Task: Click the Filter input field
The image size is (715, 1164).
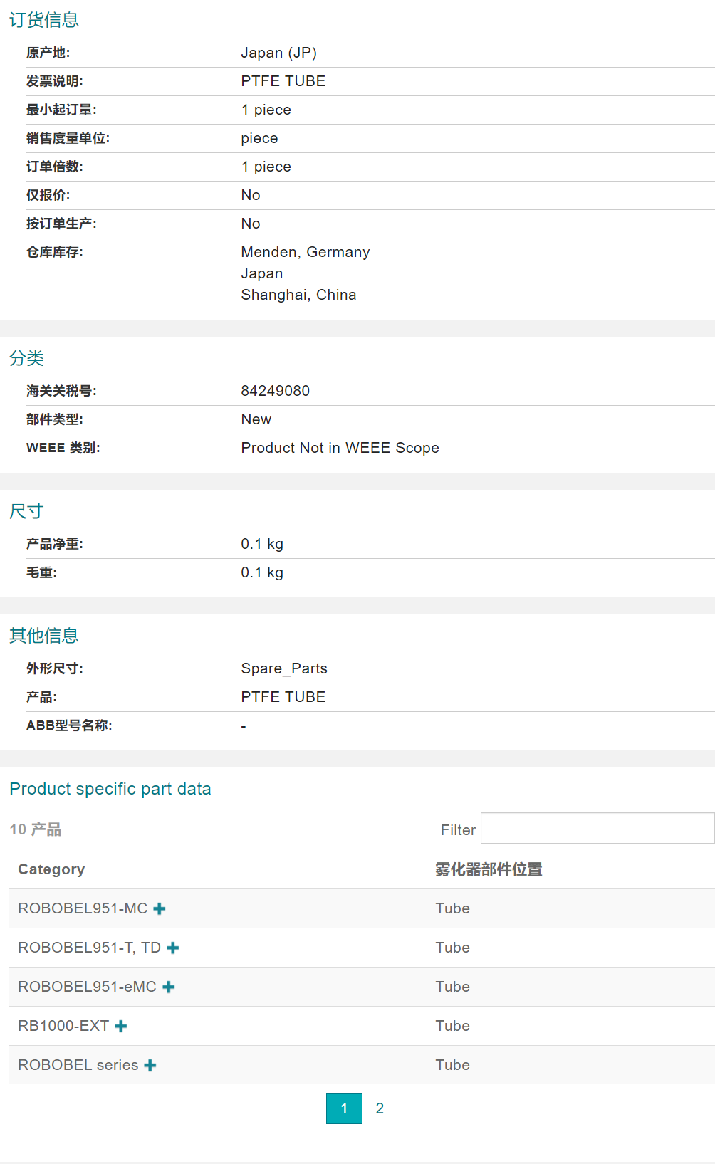Action: pyautogui.click(x=597, y=829)
